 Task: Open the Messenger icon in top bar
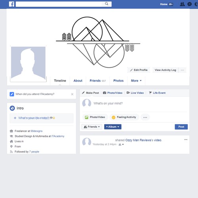pos(190,4)
